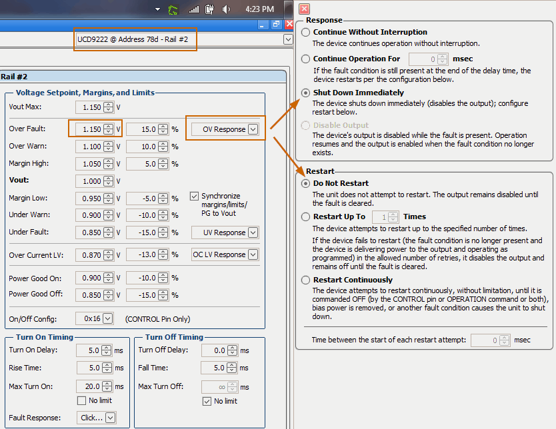556x429 pixels.
Task: Open the volume speaker tray icon
Action: [x=226, y=9]
